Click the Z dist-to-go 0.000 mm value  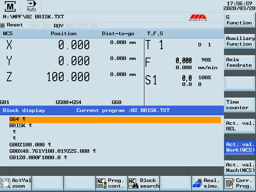[123, 74]
